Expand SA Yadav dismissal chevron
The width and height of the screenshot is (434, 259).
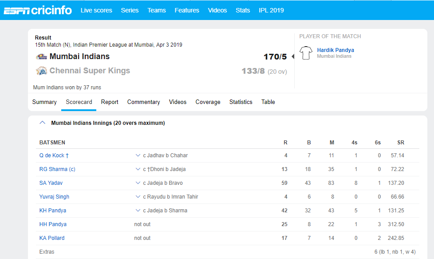click(x=138, y=183)
